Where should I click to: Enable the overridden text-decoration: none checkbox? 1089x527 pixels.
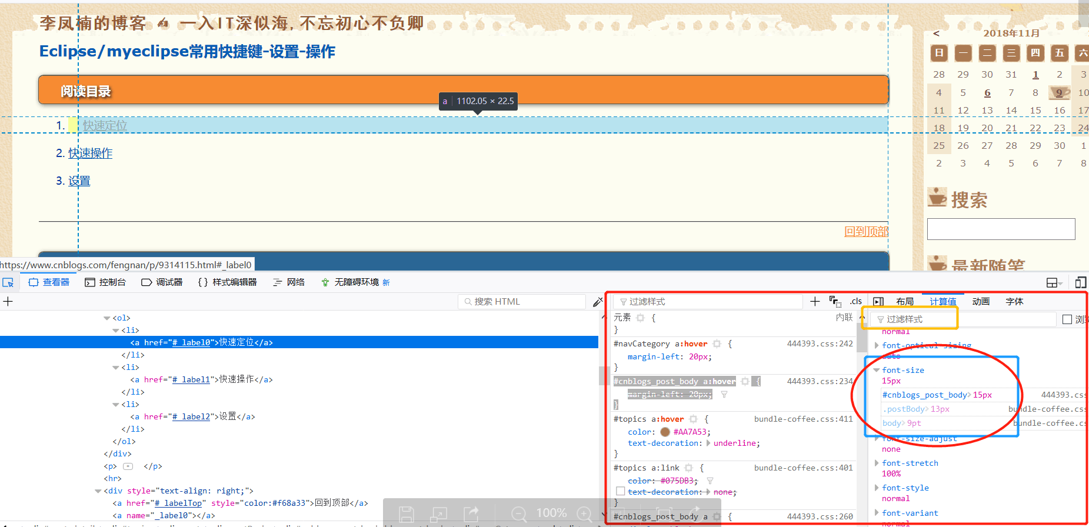620,491
